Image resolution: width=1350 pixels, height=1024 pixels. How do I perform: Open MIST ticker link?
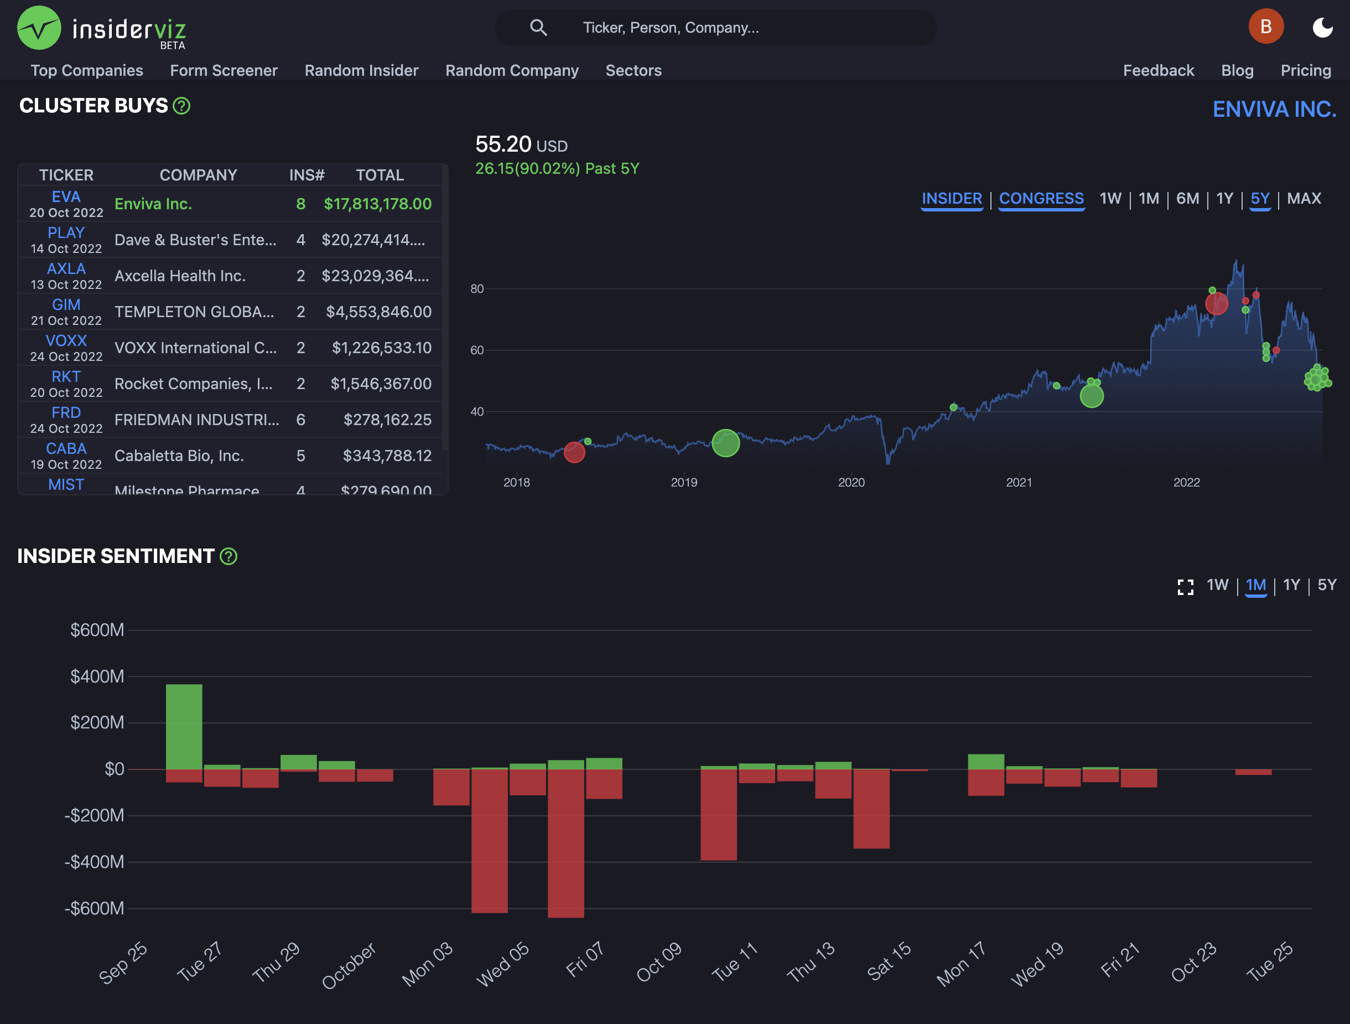pos(66,485)
